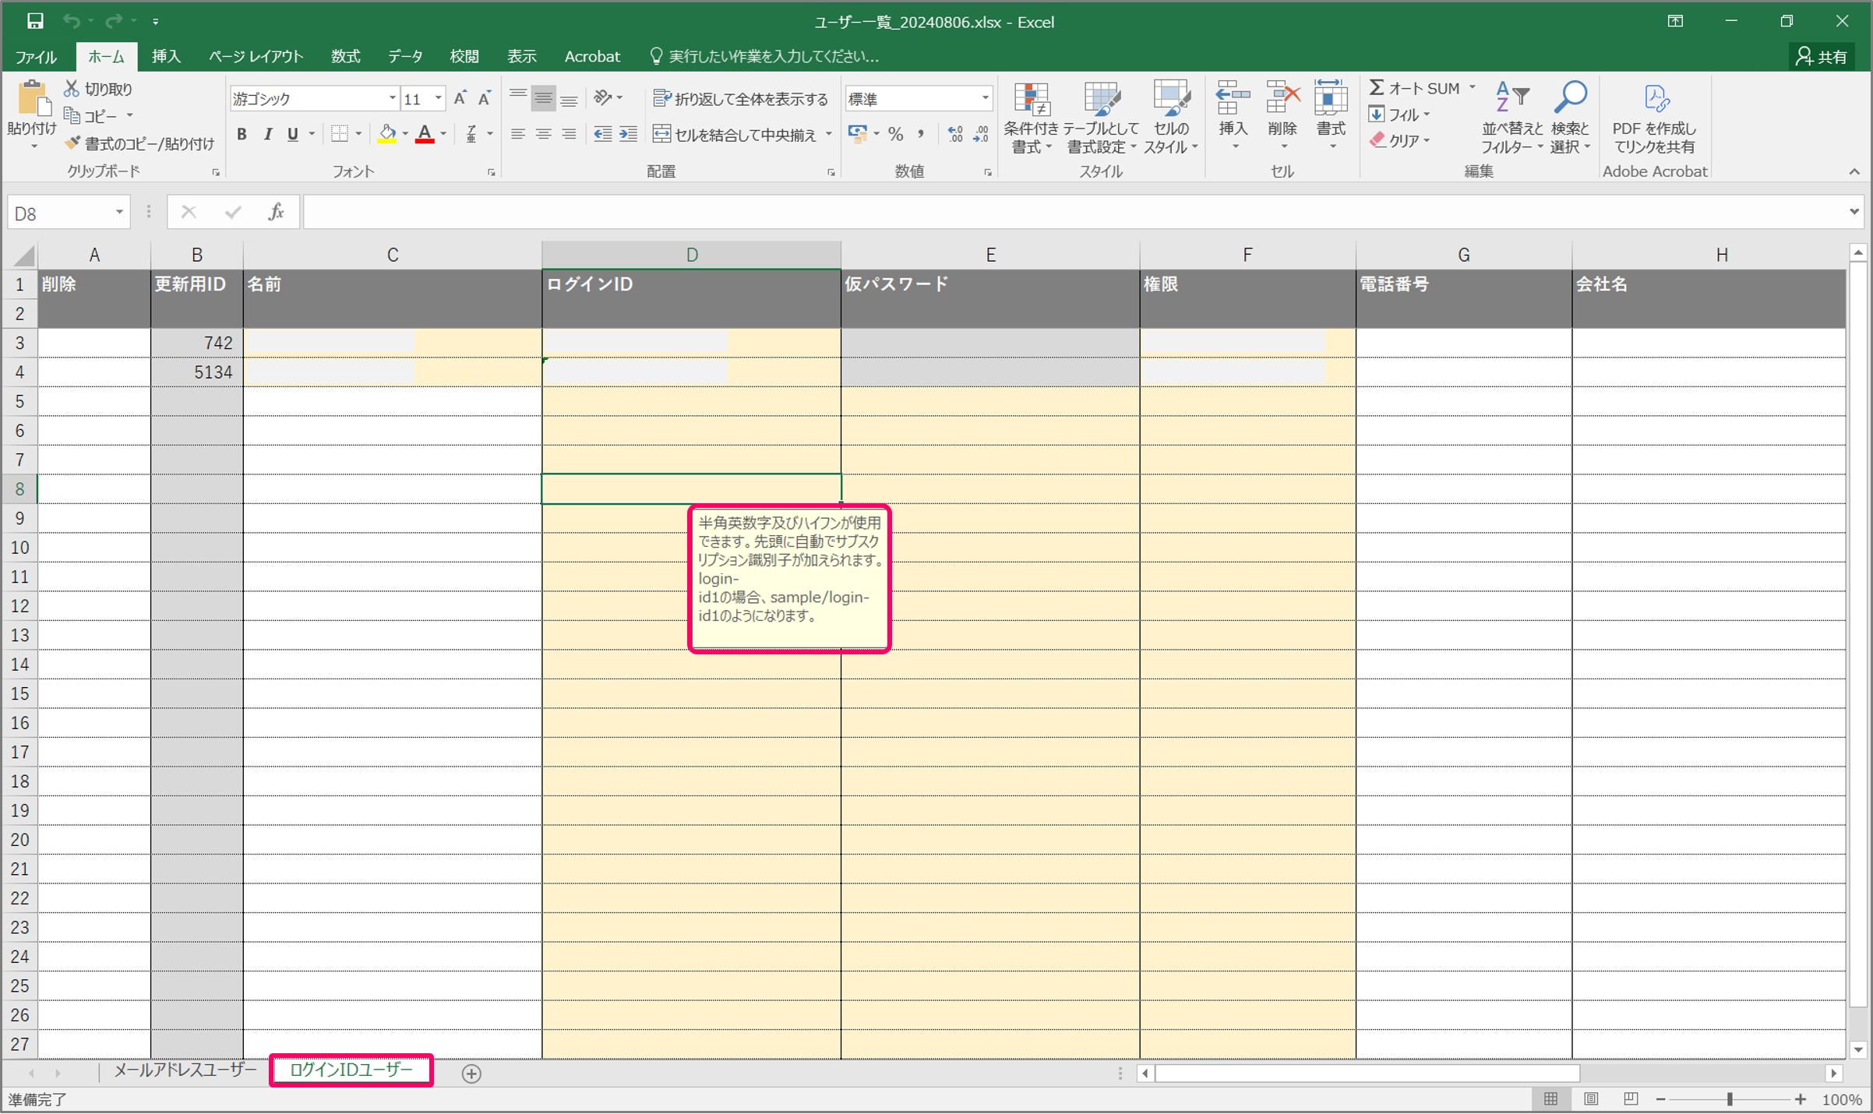
Task: Toggle Wrap Text option
Action: [x=740, y=99]
